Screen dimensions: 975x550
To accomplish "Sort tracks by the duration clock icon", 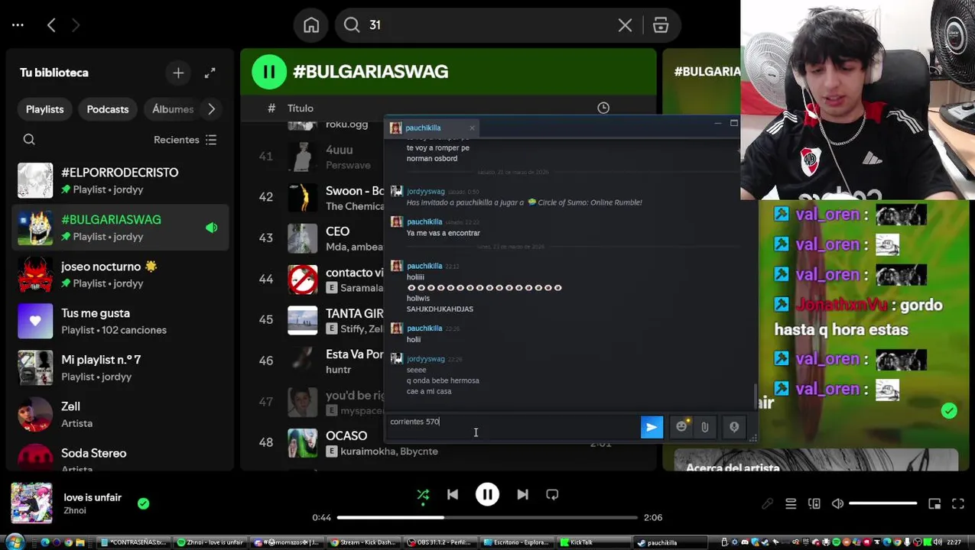I will [603, 108].
